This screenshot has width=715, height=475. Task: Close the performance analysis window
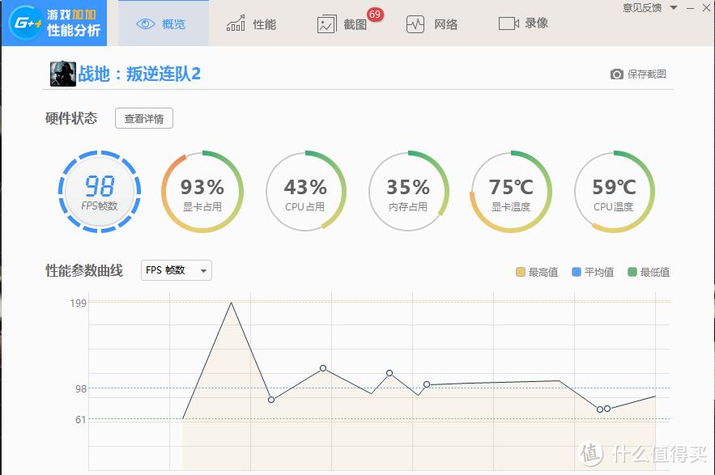pyautogui.click(x=706, y=8)
